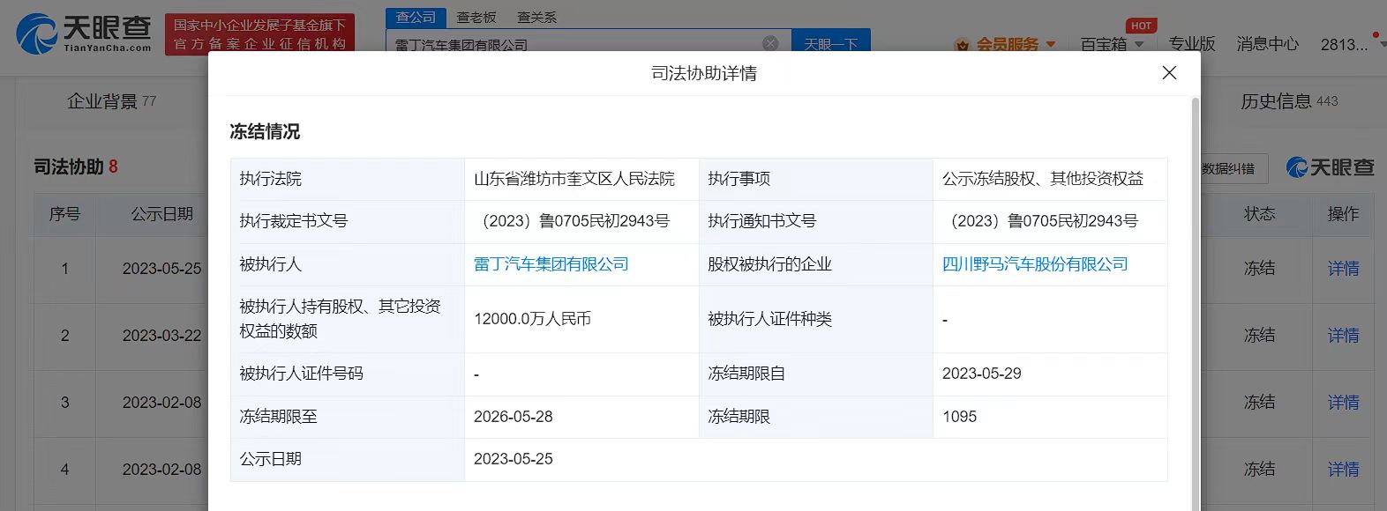This screenshot has height=511, width=1387.
Task: Expand the 会员服务 dropdown arrow
Action: (x=1050, y=44)
